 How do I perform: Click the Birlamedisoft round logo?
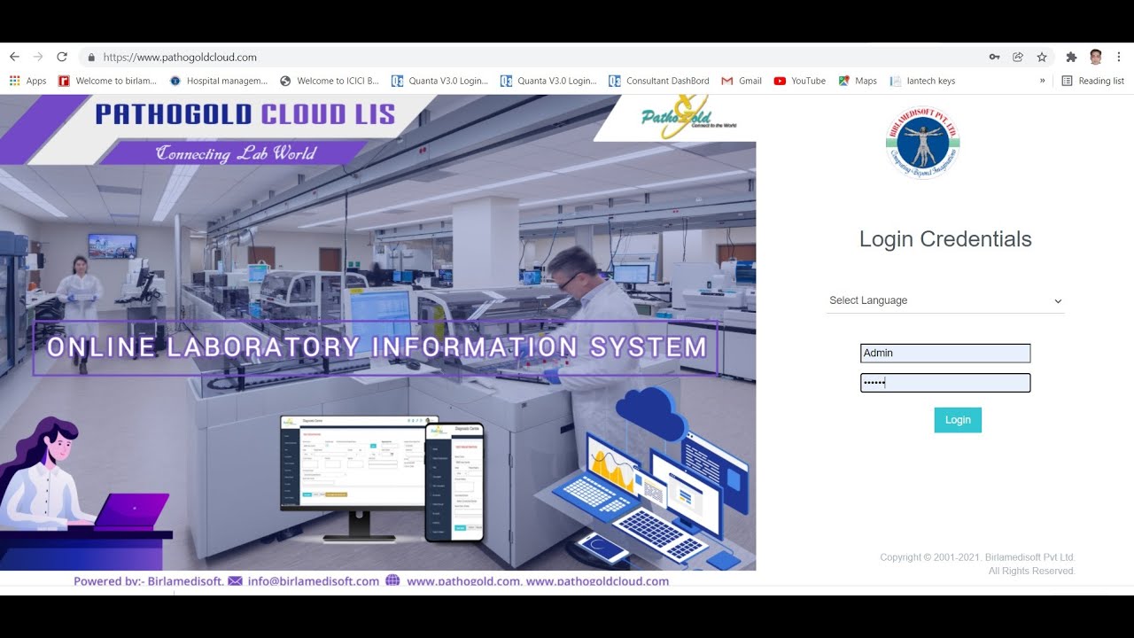923,143
